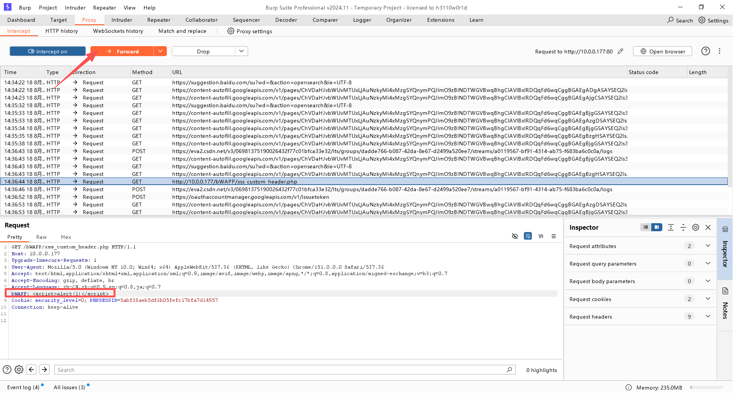733x393 pixels.
Task: Open the intercept more-options kebab menu
Action: point(720,51)
